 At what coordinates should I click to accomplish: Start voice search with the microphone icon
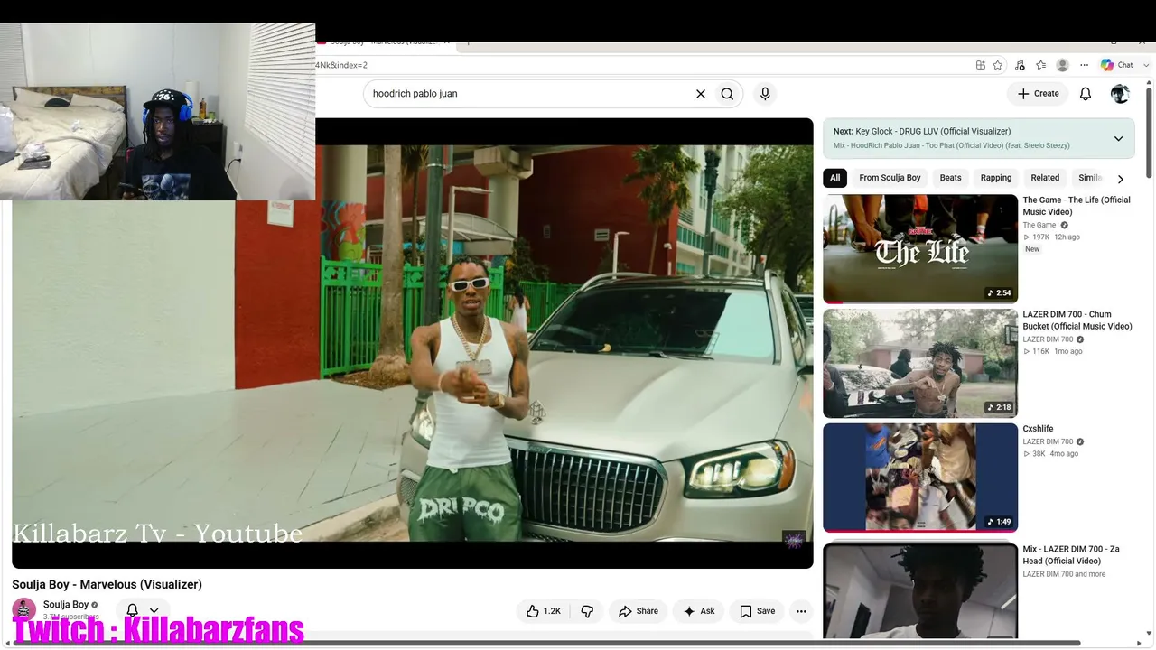tap(765, 94)
